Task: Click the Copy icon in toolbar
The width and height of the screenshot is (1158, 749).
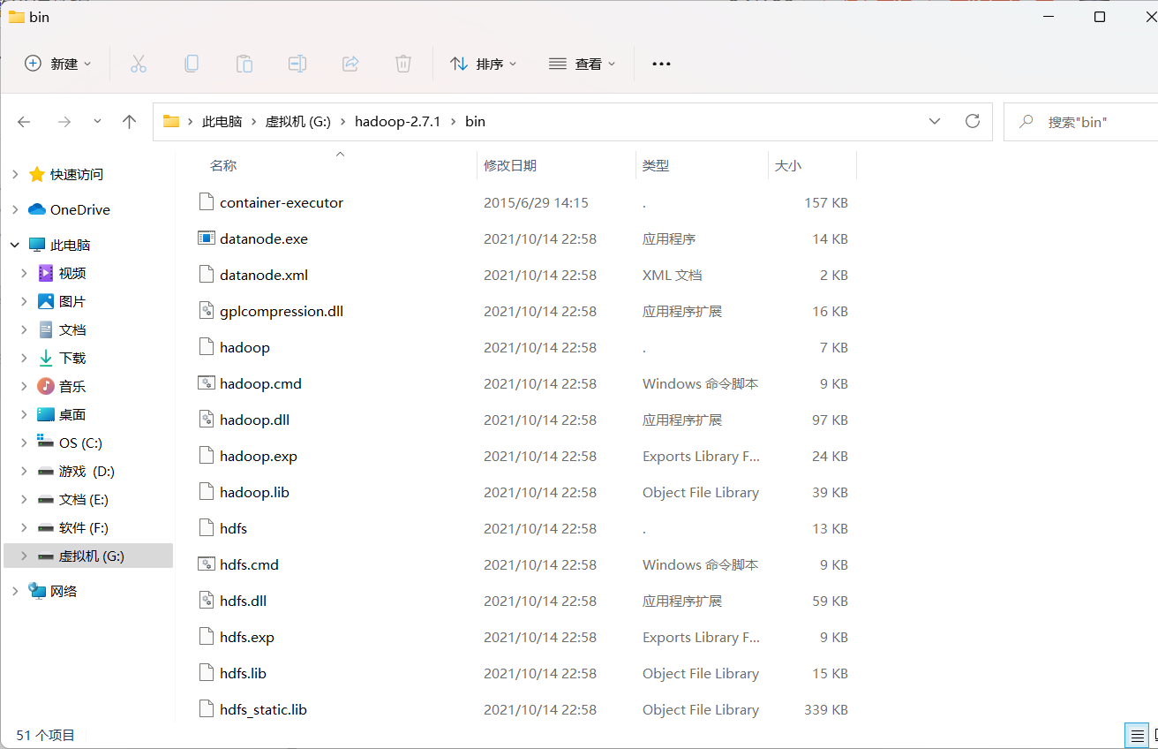Action: point(192,64)
